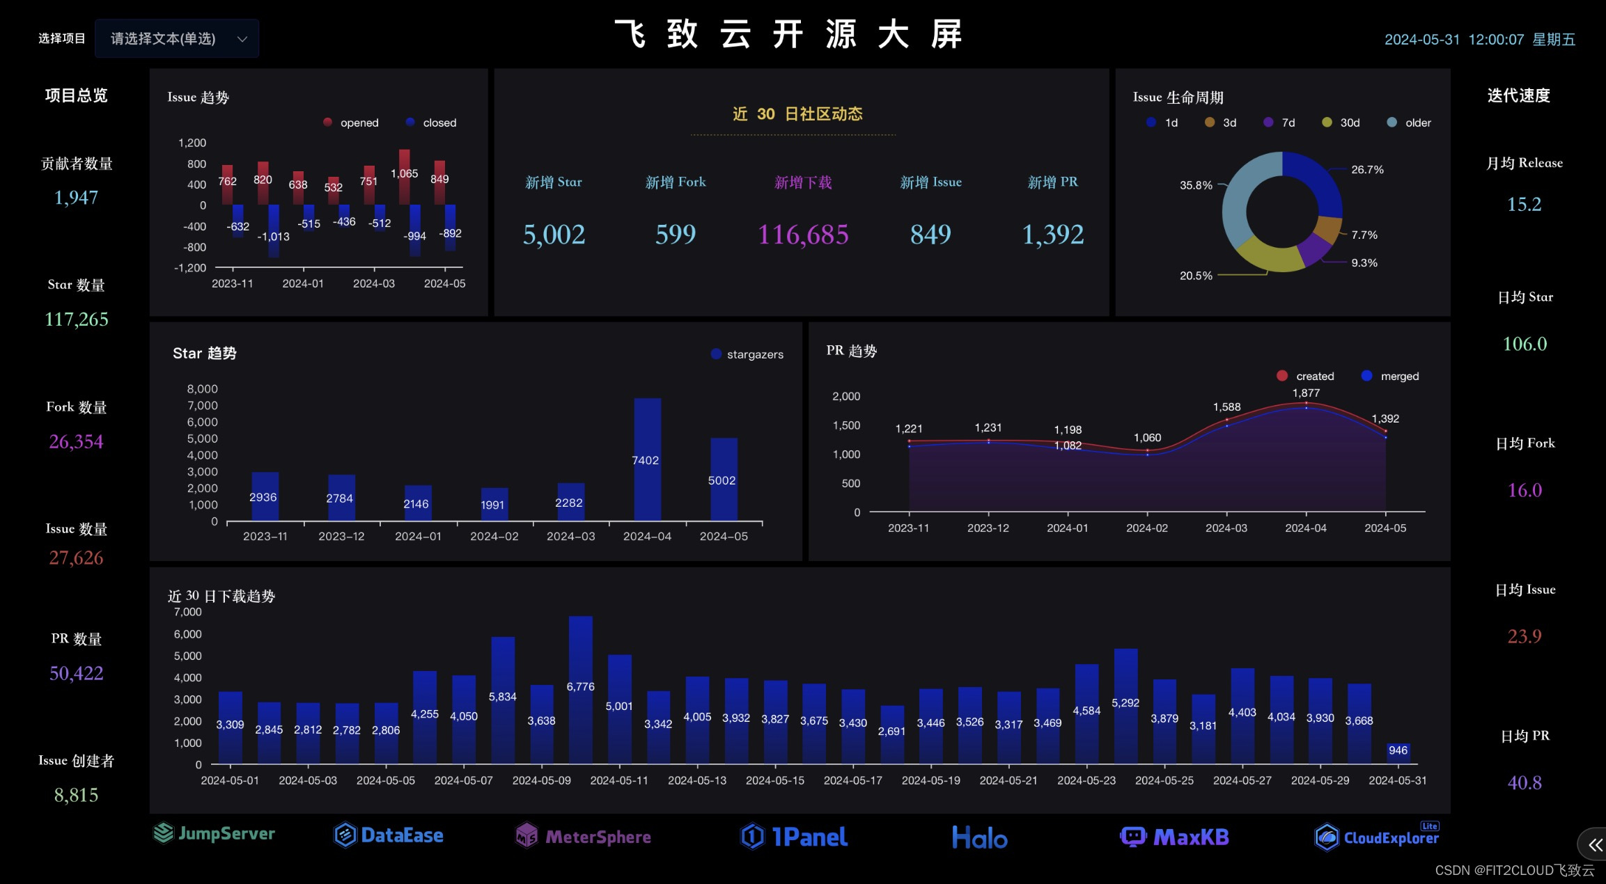1606x884 pixels.
Task: Click the 1,060 PR data point
Action: point(1147,450)
